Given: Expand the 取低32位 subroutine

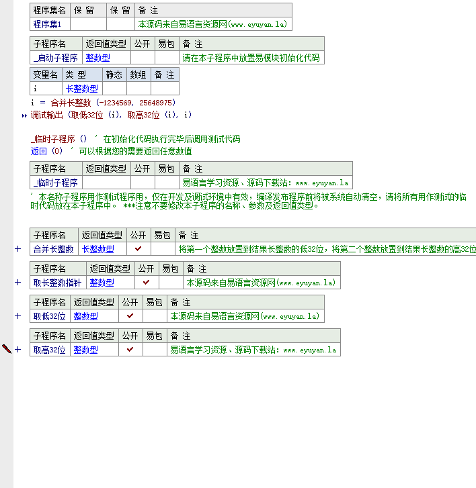Looking at the screenshot, I should coord(18,316).
